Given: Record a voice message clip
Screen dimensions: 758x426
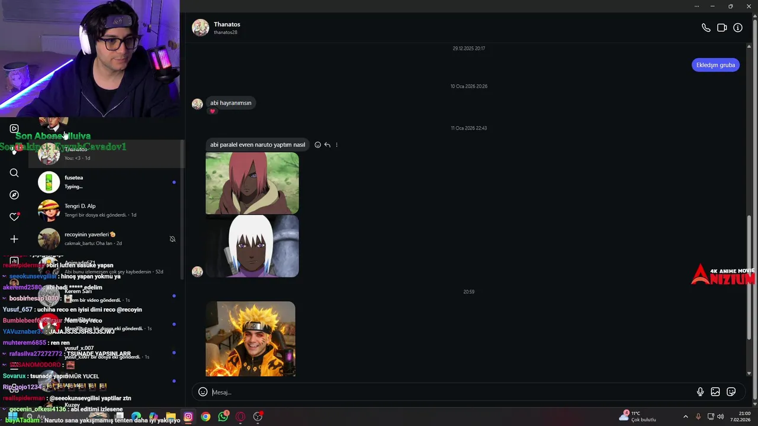Looking at the screenshot, I should [700, 392].
